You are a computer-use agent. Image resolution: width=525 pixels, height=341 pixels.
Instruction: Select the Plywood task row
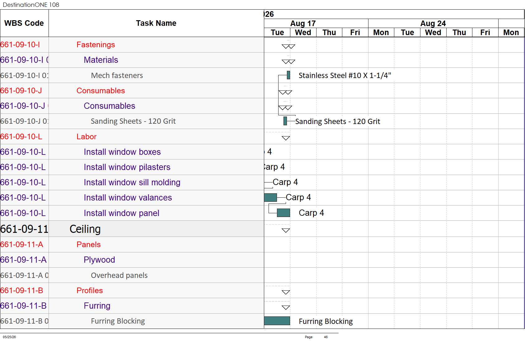tap(132, 260)
